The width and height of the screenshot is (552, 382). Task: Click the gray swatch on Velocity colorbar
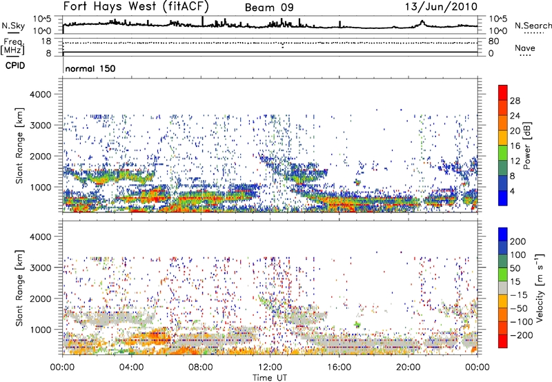click(x=503, y=288)
